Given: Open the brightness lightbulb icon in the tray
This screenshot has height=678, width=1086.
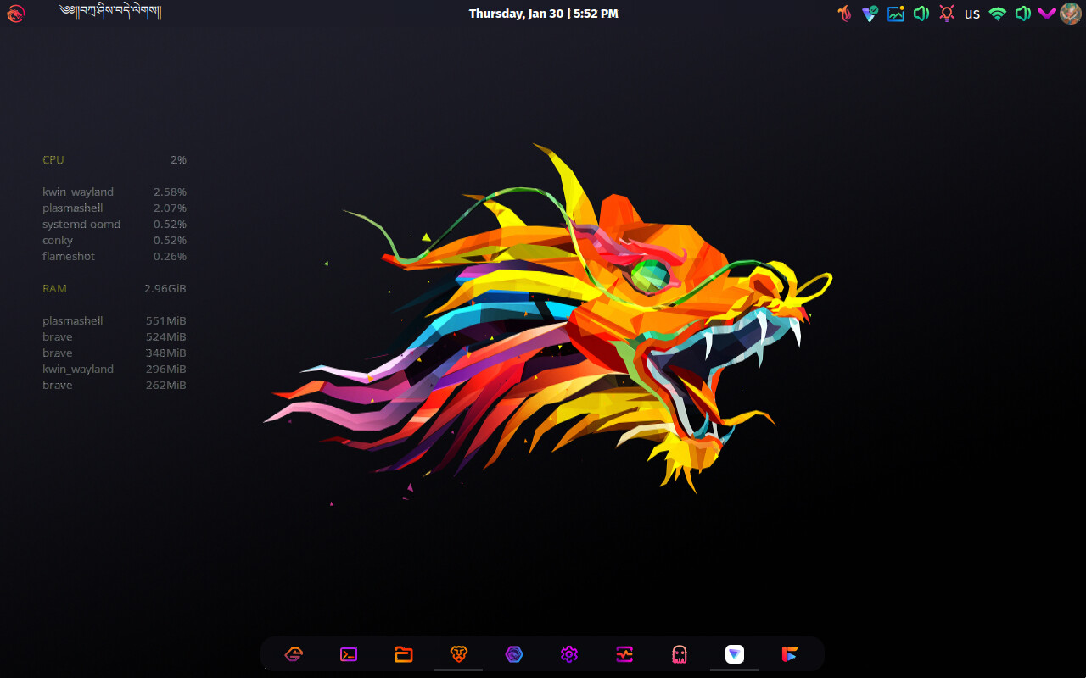Looking at the screenshot, I should point(947,14).
